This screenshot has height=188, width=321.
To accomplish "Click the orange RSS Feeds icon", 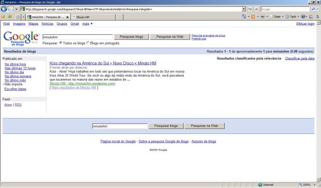I will (253, 17).
